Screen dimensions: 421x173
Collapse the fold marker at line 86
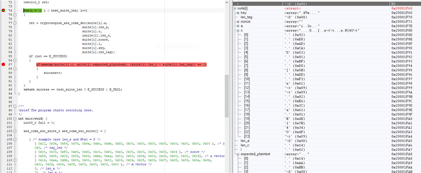15,60
